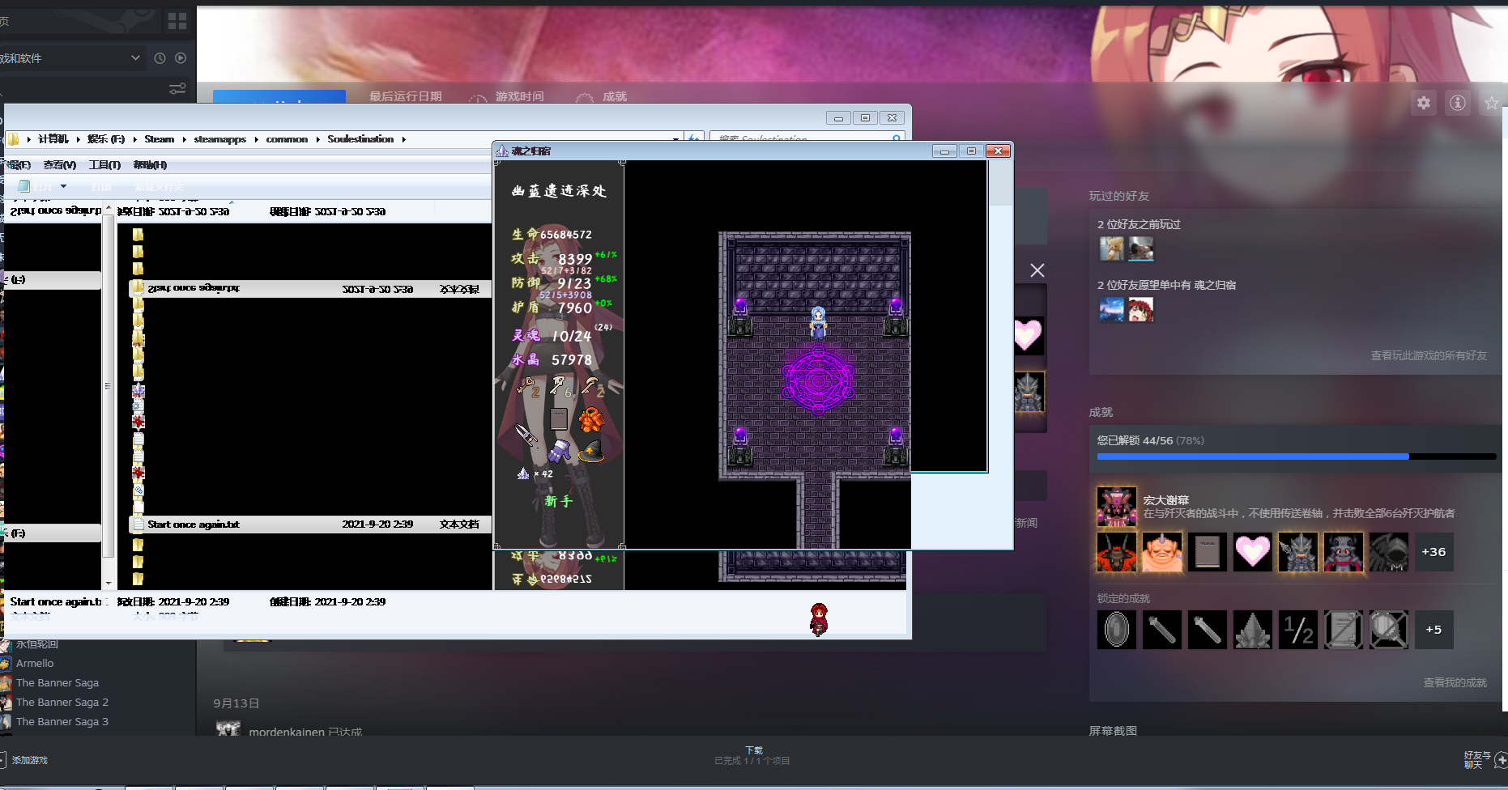Open the 帮助(H) menu in Explorer
Screen dimensions: 1508x790
point(150,165)
